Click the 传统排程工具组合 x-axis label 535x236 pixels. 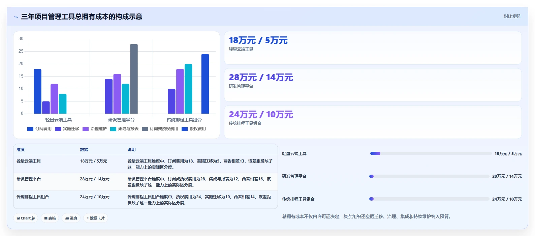tap(184, 120)
